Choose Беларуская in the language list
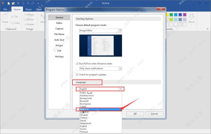 100,98
